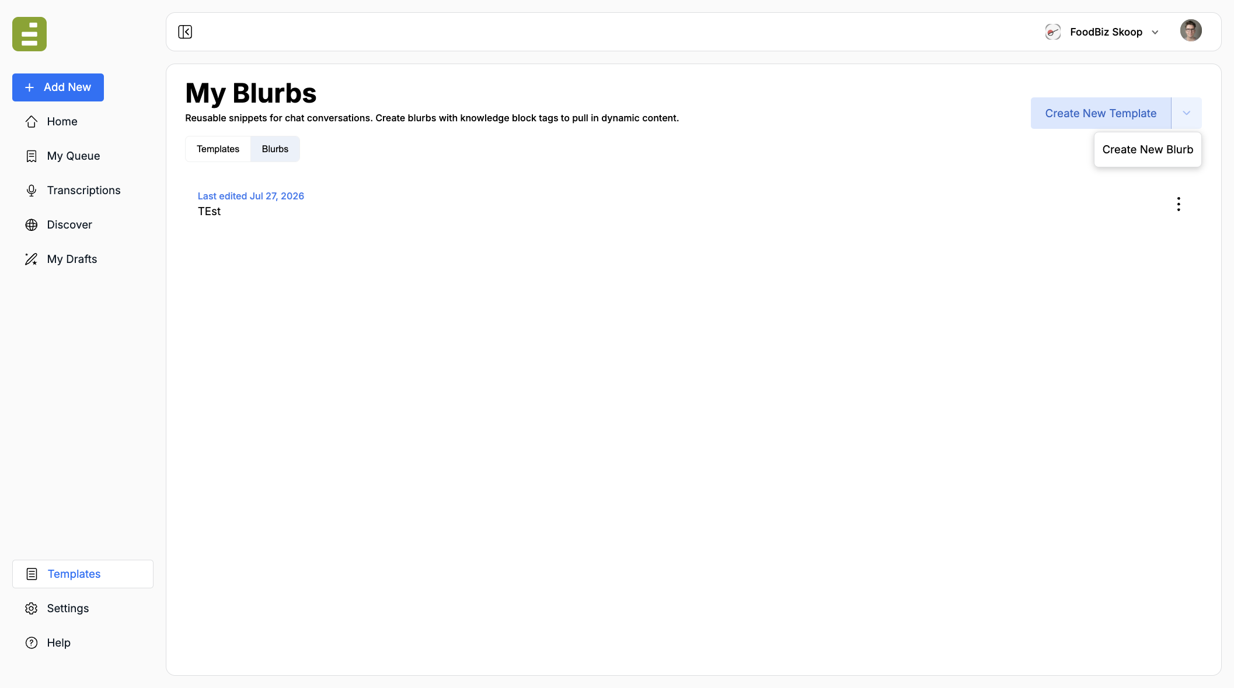Toggle the Create New Template dropdown arrow

pos(1186,113)
